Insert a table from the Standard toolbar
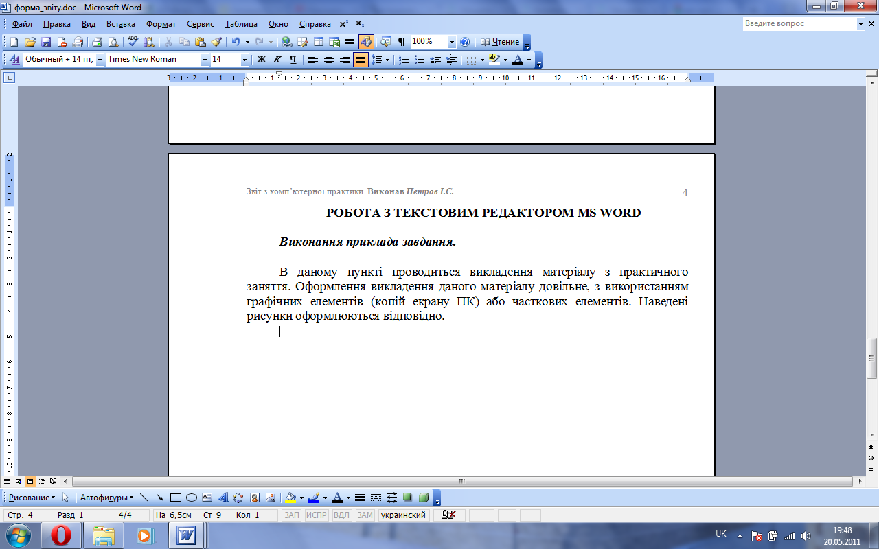Image resolution: width=879 pixels, height=549 pixels. [318, 42]
